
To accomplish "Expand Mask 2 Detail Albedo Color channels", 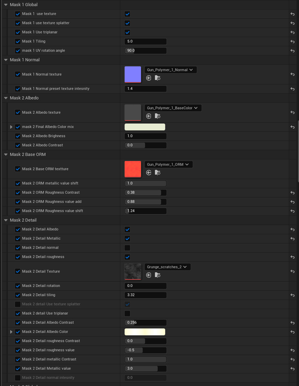I will click(11, 332).
